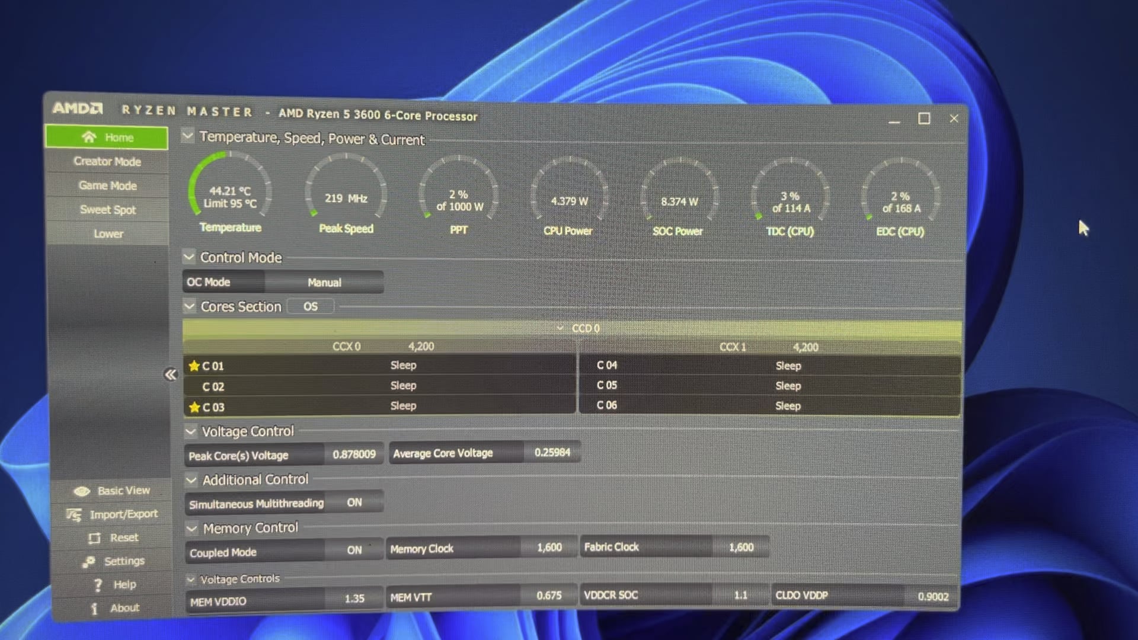1138x640 pixels.
Task: Click Average Core Voltage value 0.25984
Action: pyautogui.click(x=552, y=453)
